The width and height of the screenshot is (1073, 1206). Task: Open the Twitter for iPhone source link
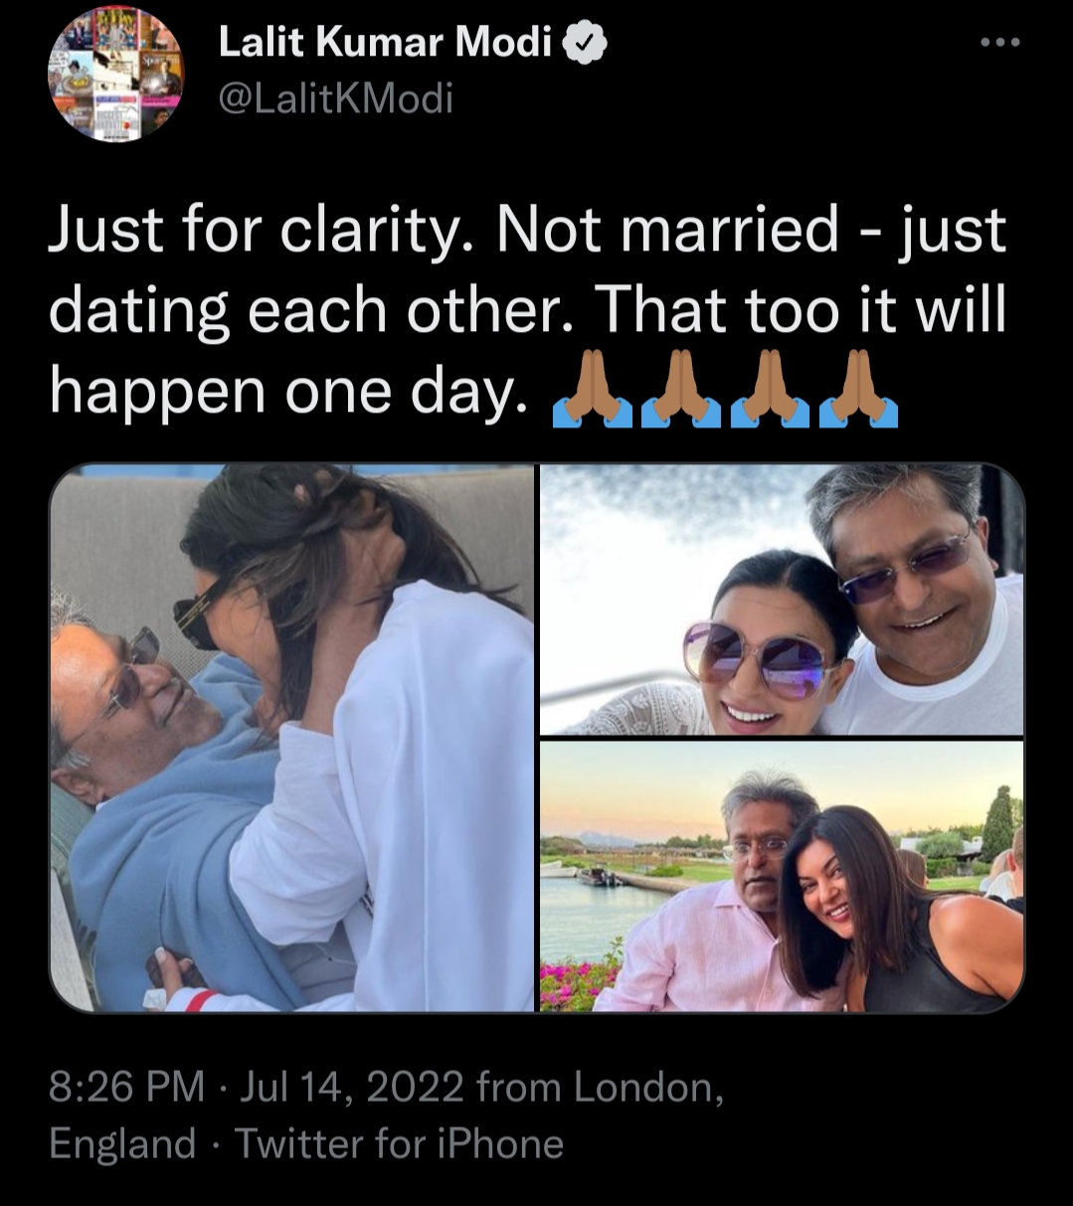[399, 1143]
